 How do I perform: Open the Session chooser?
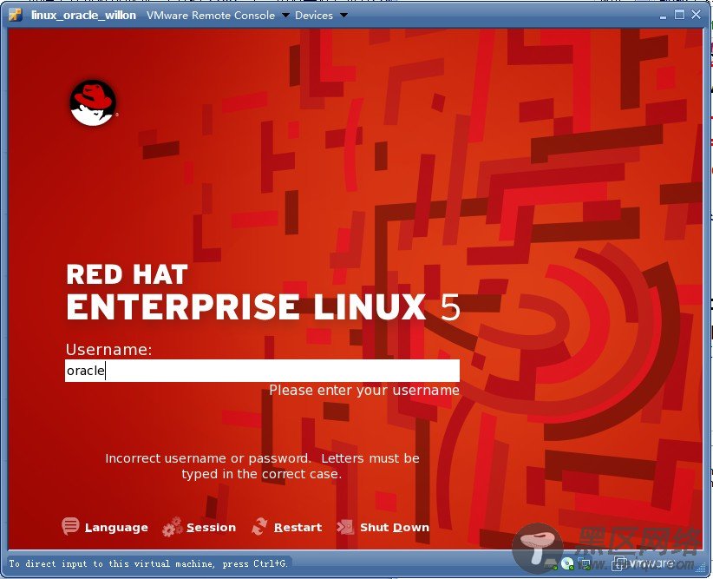(x=211, y=528)
